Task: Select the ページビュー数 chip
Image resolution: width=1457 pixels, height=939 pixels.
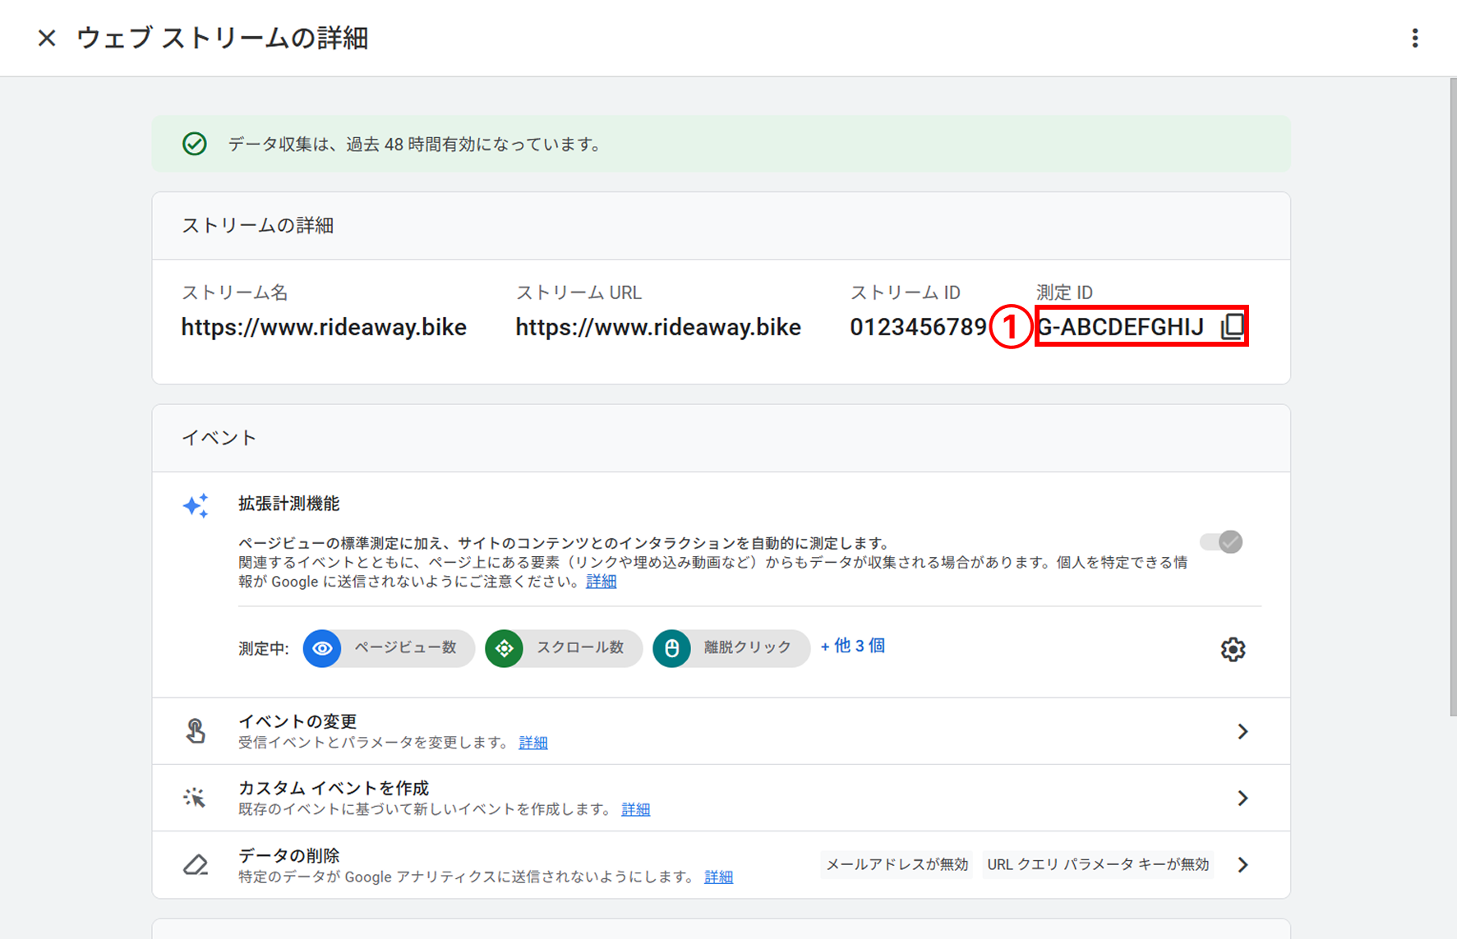Action: tap(389, 648)
